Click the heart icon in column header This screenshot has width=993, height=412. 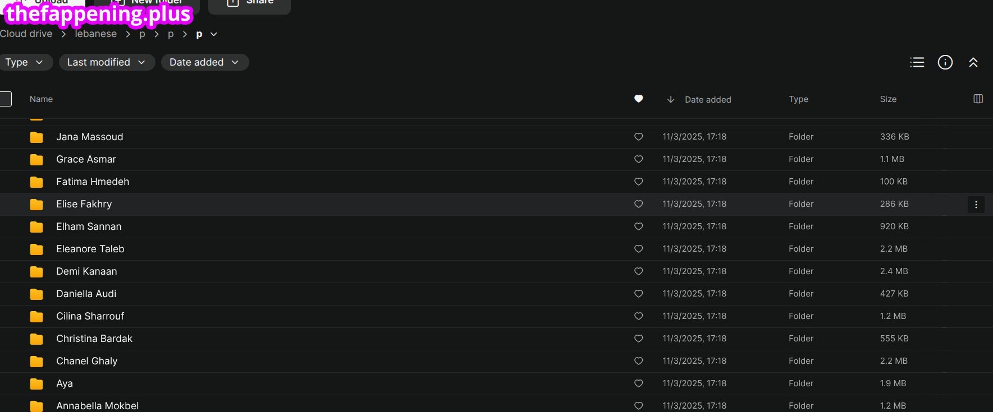pyautogui.click(x=638, y=99)
